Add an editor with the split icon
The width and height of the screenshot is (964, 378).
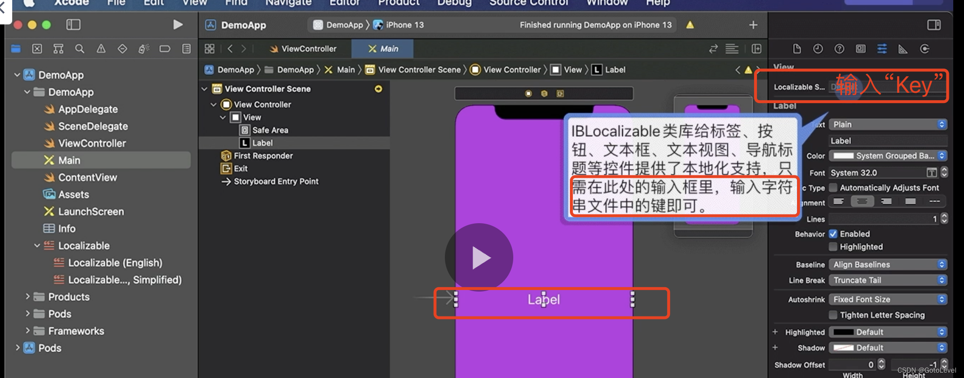[x=756, y=48]
